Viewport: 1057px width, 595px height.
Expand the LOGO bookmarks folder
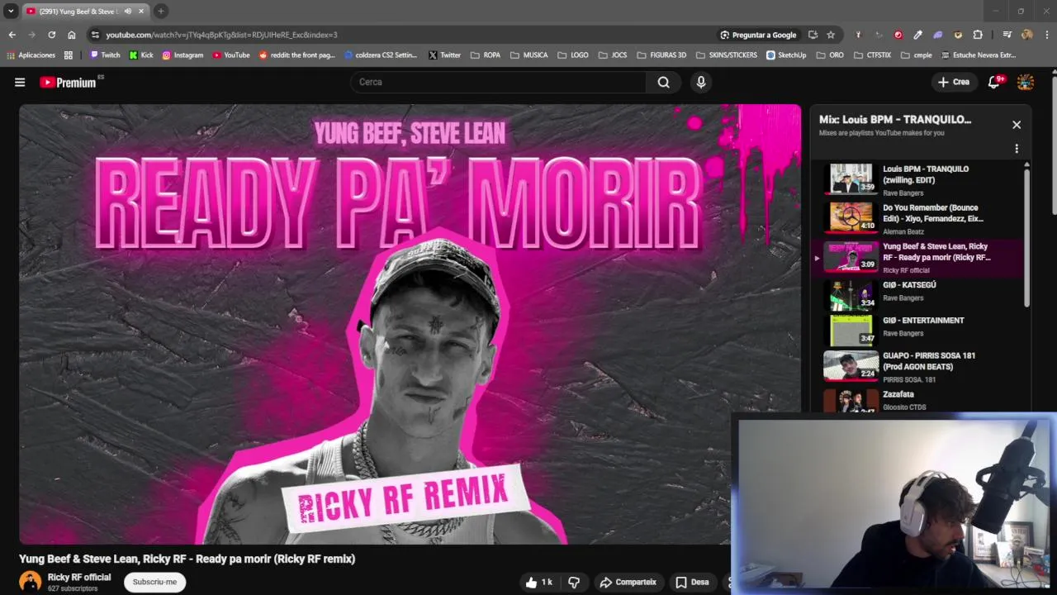[573, 55]
